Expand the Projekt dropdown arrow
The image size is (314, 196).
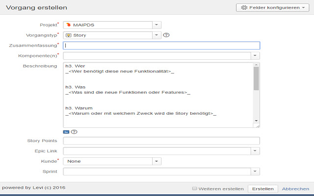pos(157,25)
